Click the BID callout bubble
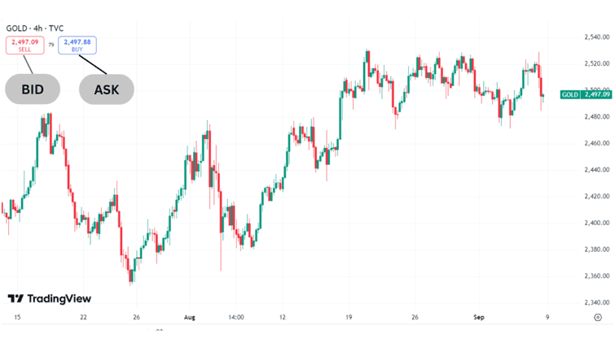Image resolution: width=615 pixels, height=347 pixels. point(33,89)
